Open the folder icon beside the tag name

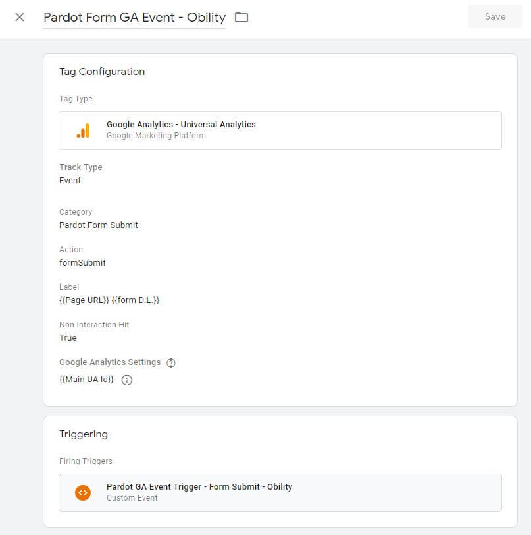click(x=241, y=18)
